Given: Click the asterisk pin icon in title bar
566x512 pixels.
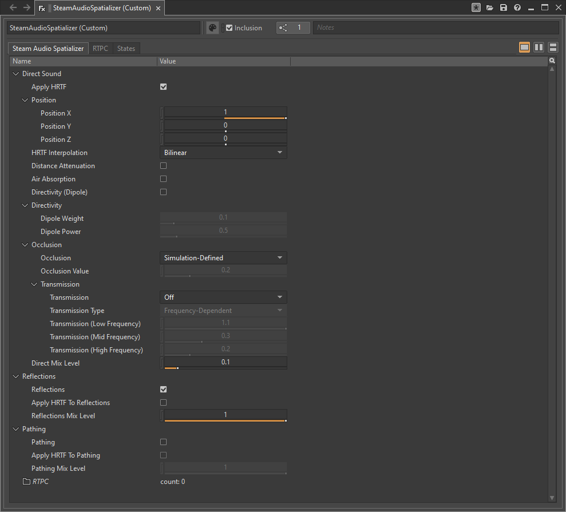Looking at the screenshot, I should (476, 7).
